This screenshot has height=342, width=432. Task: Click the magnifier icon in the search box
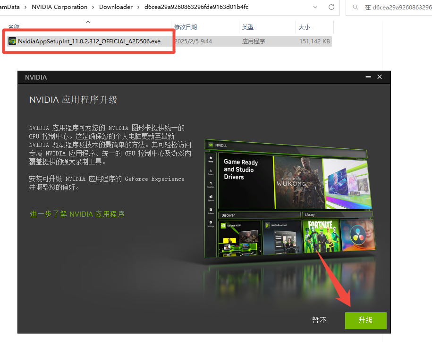coord(356,7)
